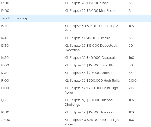Select XL Eclipse 37 Mini High Roller
The height and width of the screenshot is (127, 151).
[x=91, y=90]
